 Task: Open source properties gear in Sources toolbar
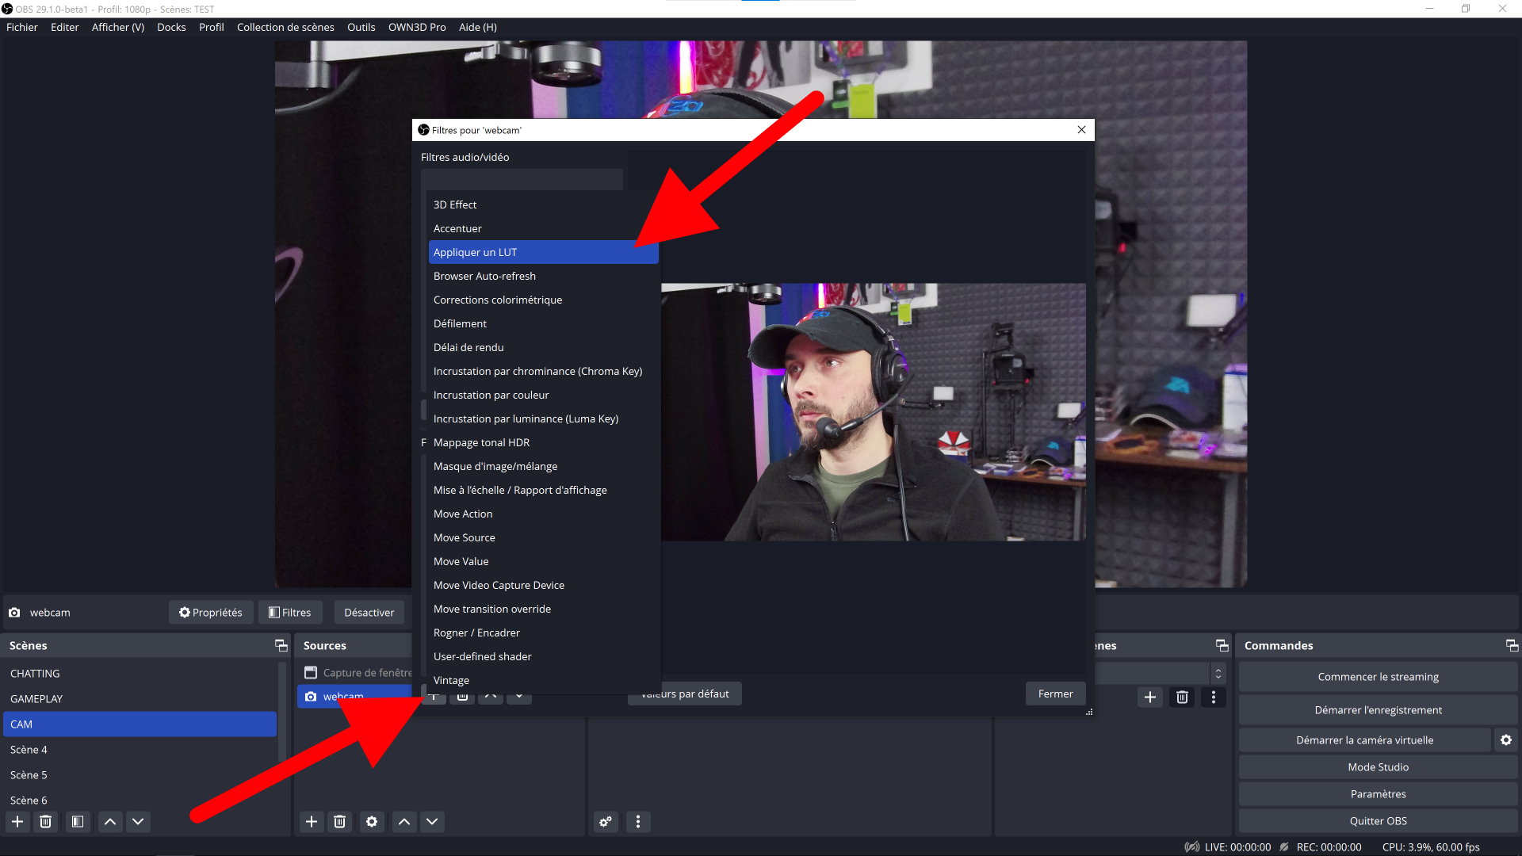[372, 822]
